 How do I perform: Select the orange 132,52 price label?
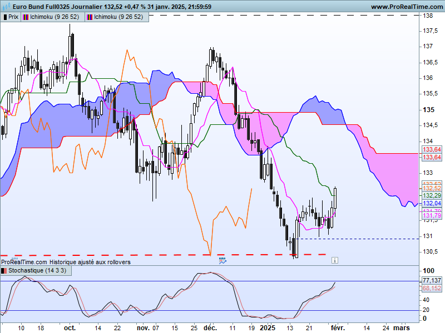click(x=432, y=188)
